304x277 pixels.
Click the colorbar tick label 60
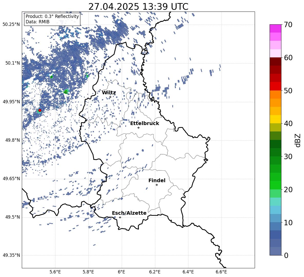pyautogui.click(x=288, y=58)
